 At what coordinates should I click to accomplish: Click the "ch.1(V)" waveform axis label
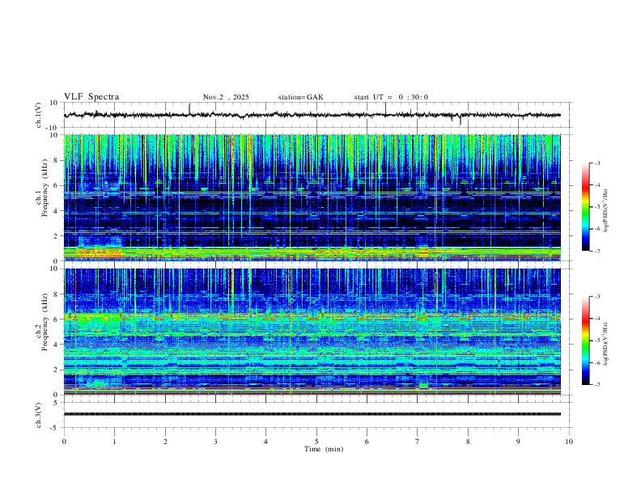click(x=39, y=115)
